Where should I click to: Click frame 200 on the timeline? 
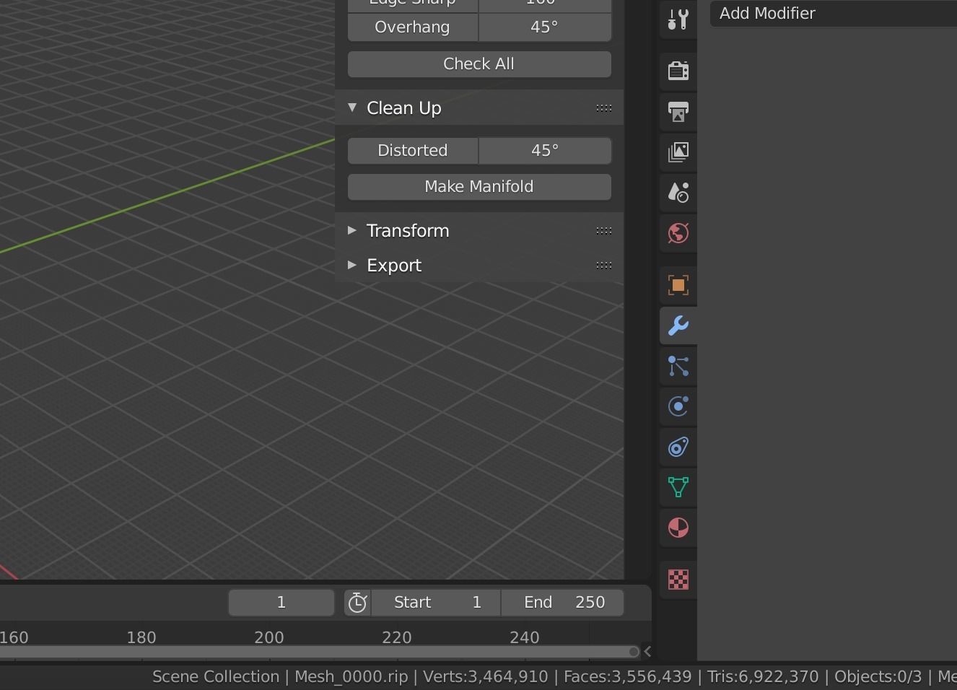click(x=269, y=638)
